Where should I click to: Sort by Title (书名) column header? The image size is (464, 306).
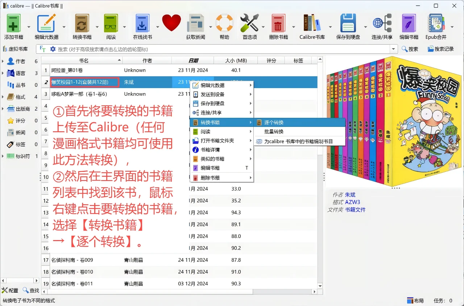[84, 61]
